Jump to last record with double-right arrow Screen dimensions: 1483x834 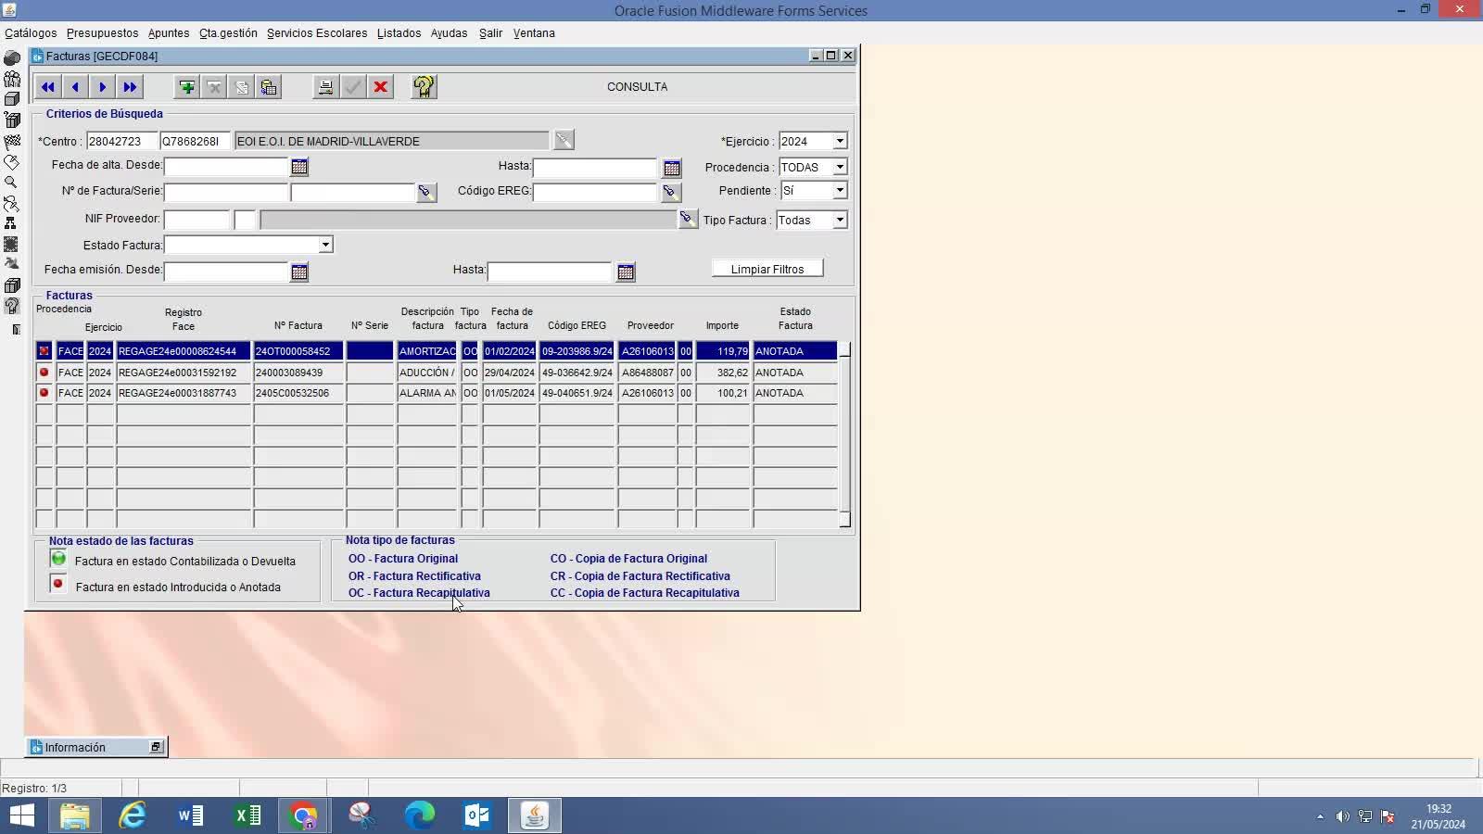pos(130,87)
